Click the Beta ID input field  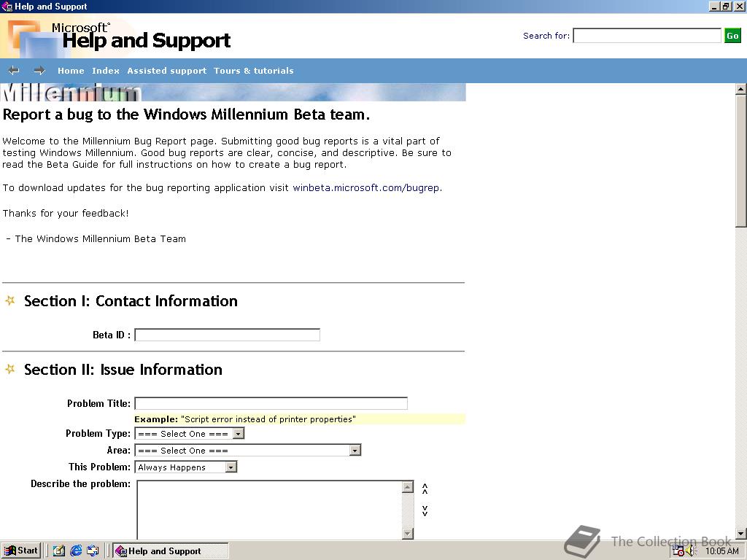228,335
